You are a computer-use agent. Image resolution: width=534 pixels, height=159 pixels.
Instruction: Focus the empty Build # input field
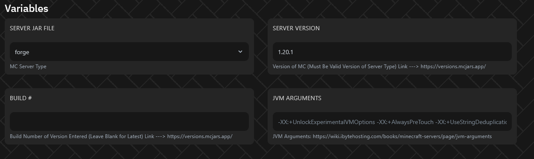pos(129,121)
